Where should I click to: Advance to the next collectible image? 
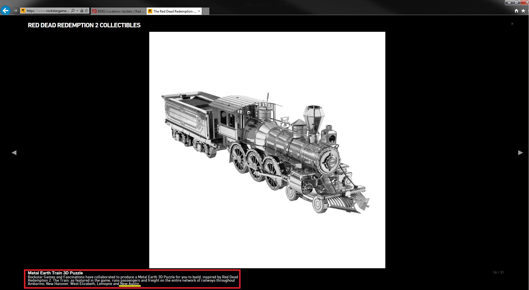(520, 153)
